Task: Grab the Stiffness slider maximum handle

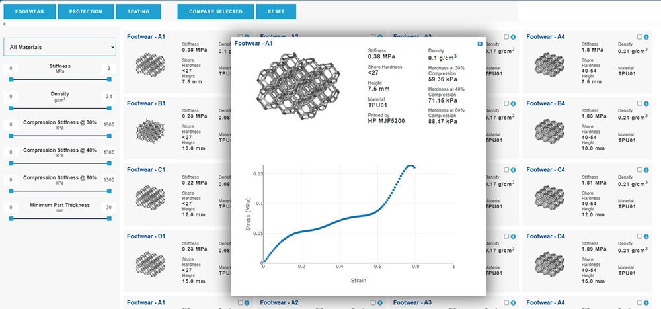Action: (109, 79)
